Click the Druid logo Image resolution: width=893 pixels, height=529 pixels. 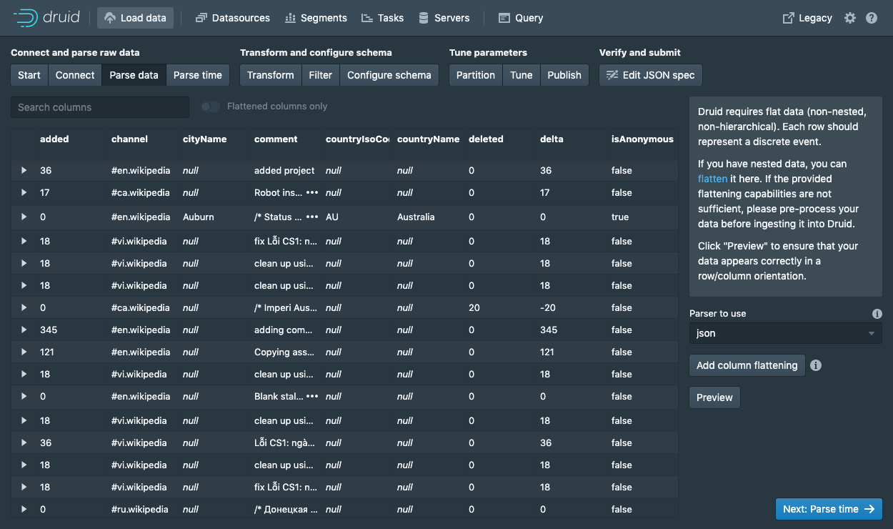pos(46,18)
